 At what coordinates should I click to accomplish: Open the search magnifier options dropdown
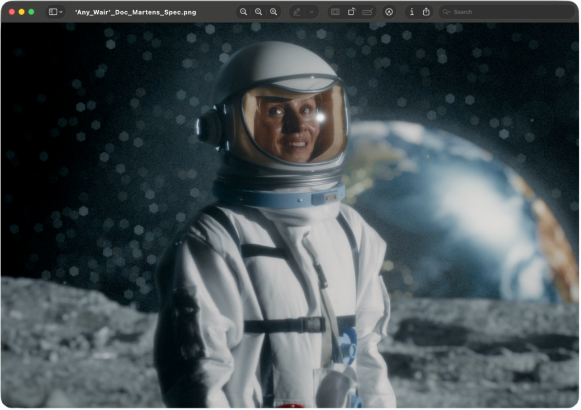447,12
